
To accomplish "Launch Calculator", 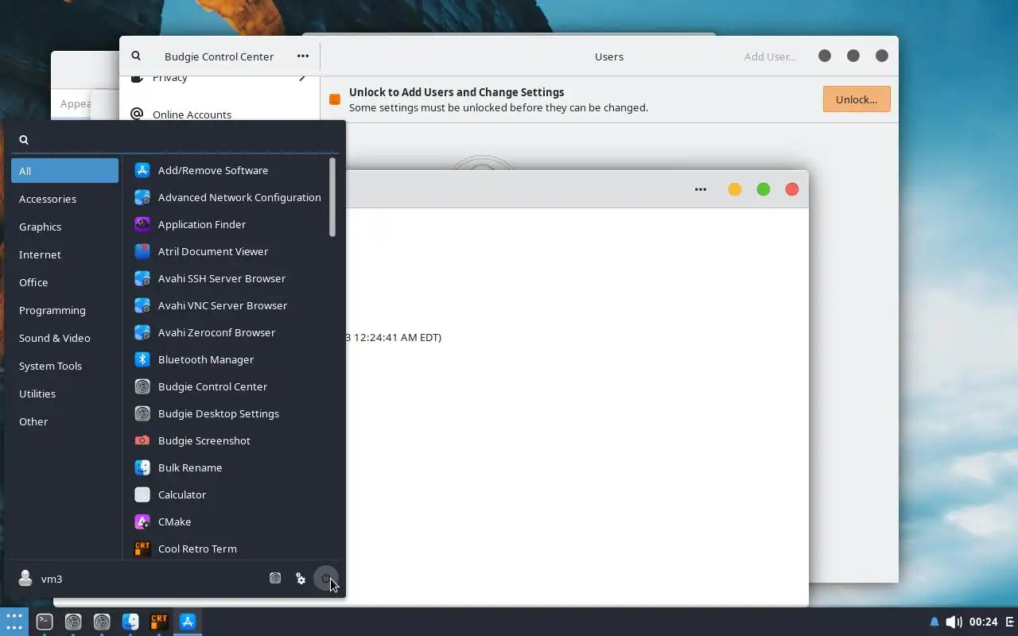I will point(227,494).
